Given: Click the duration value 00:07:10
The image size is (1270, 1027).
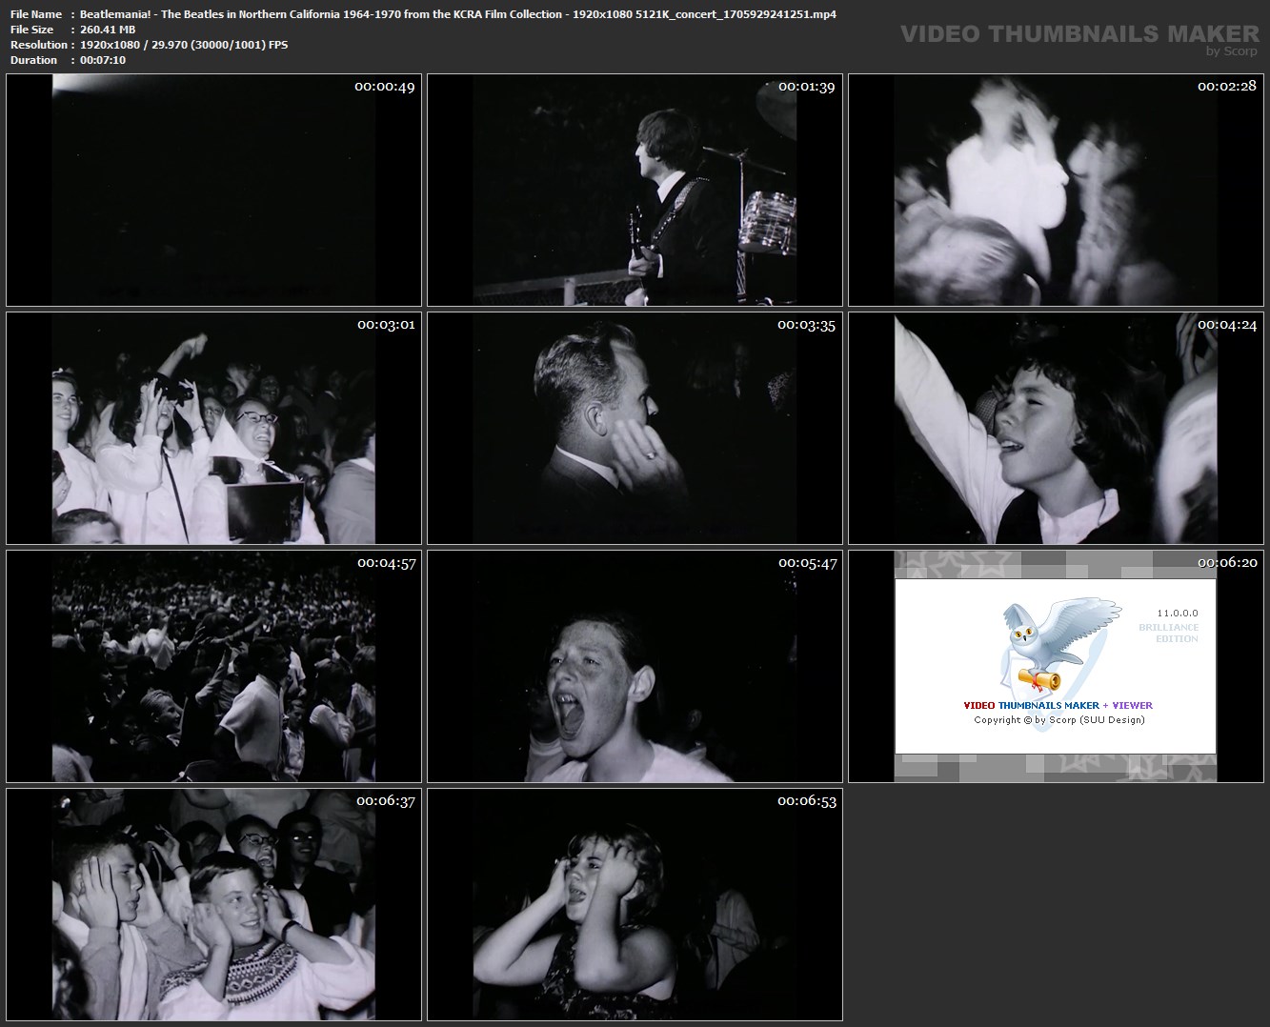Looking at the screenshot, I should coord(103,60).
